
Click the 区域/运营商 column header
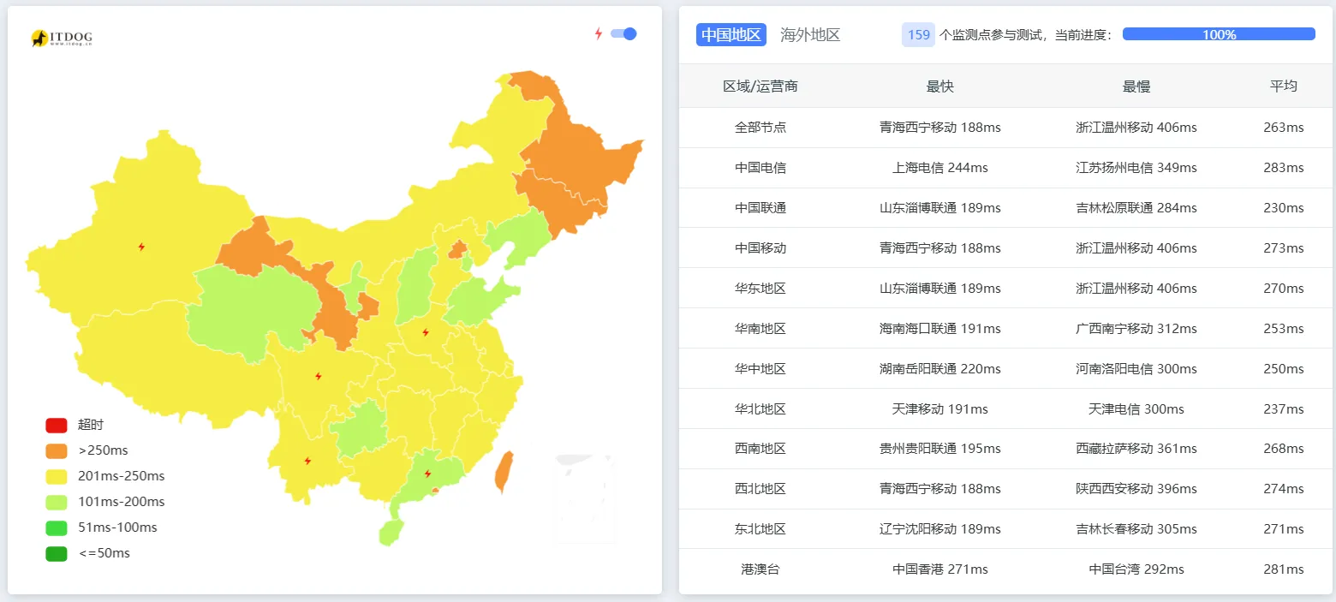click(760, 86)
